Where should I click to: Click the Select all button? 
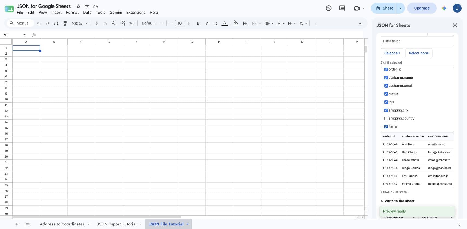coord(392,53)
